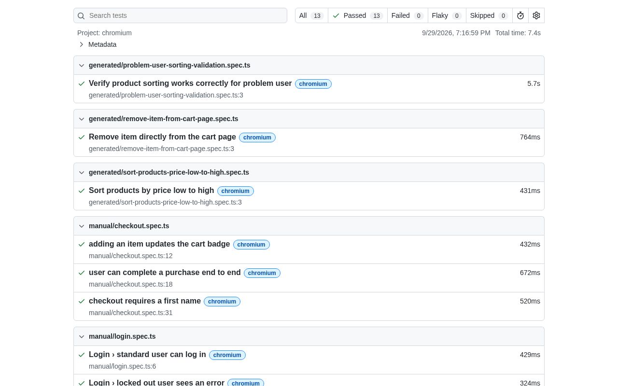Click the Project: chromium label
Viewport: 618px width, 386px height.
click(104, 33)
